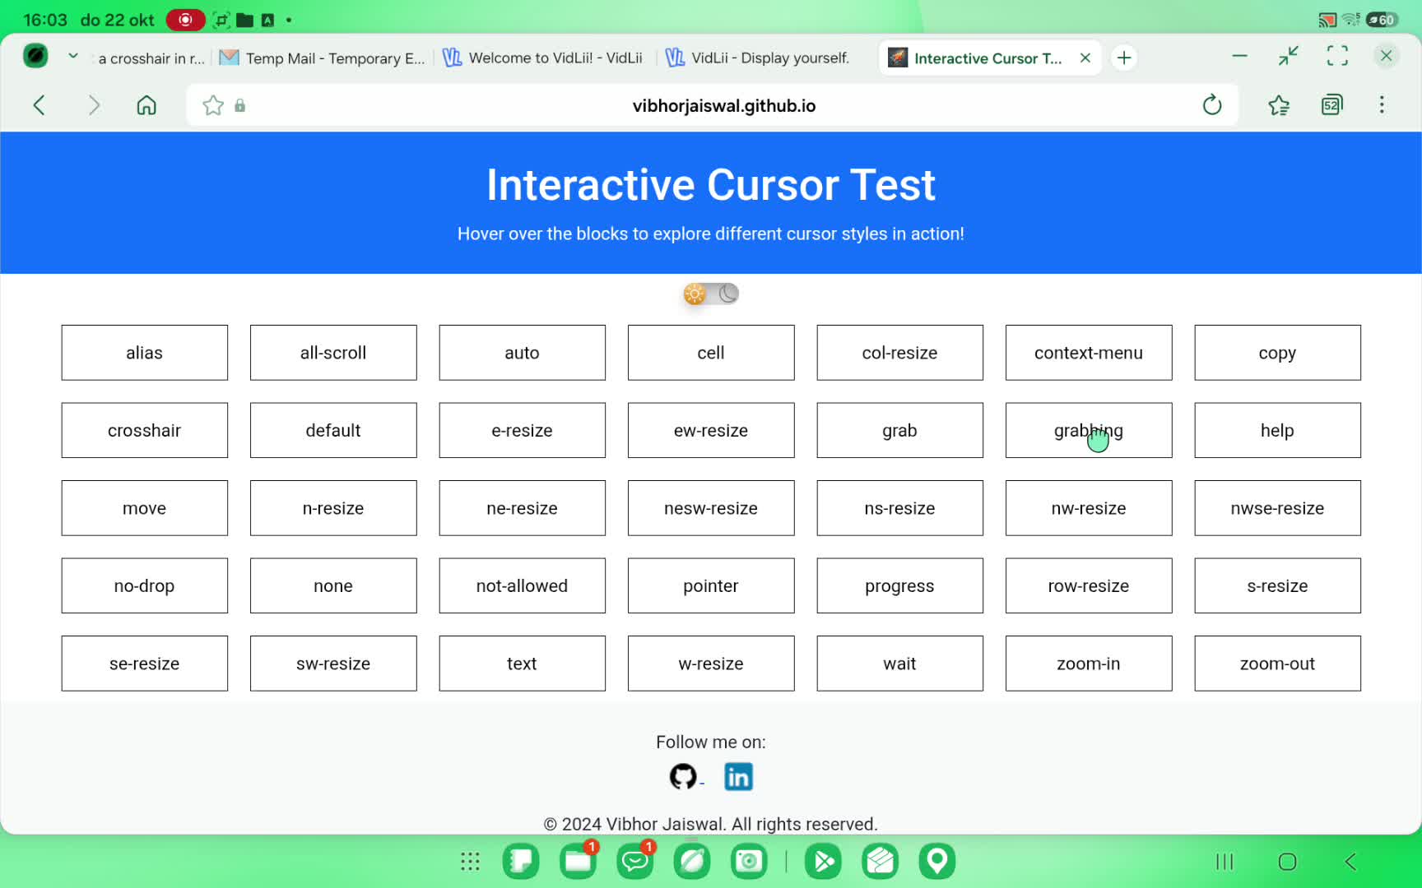Image resolution: width=1422 pixels, height=888 pixels.
Task: Go back to the previous page
Action: click(x=39, y=105)
